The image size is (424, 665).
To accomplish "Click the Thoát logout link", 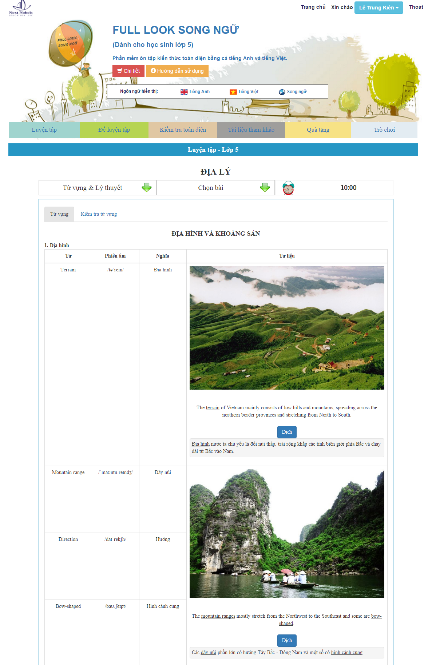I will 416,7.
